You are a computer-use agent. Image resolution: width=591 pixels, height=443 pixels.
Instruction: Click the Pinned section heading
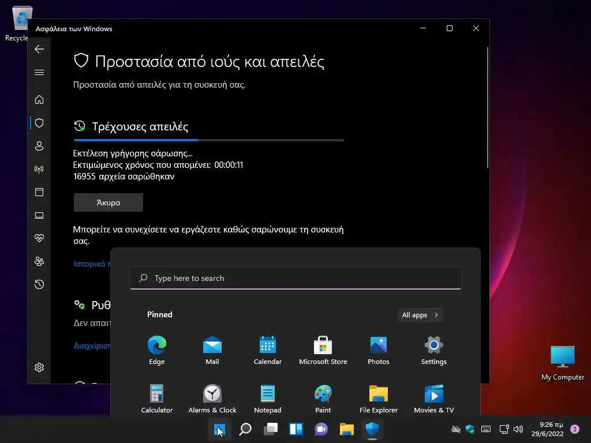[159, 314]
